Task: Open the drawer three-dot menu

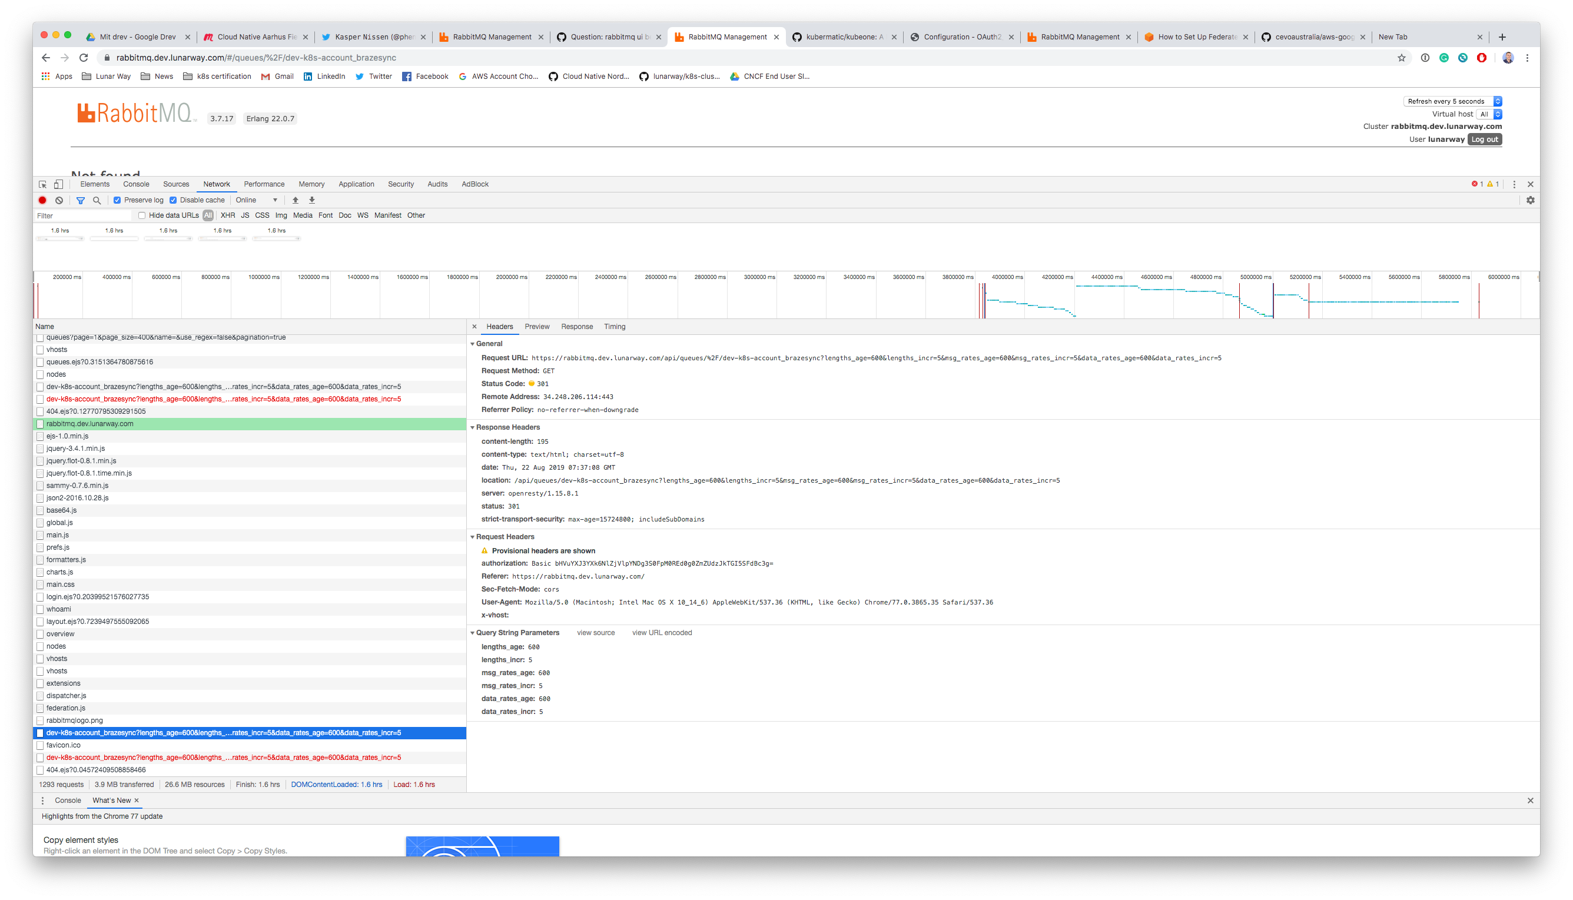Action: pyautogui.click(x=42, y=801)
